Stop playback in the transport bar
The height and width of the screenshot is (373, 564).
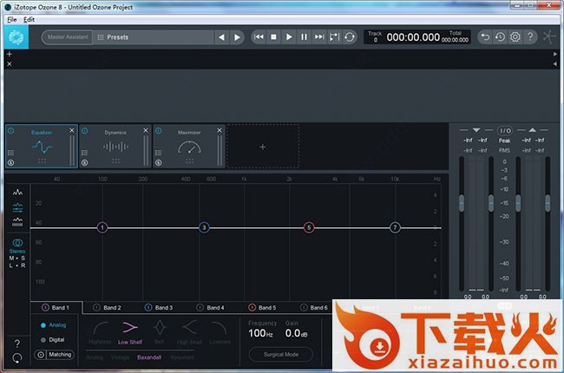click(x=273, y=37)
